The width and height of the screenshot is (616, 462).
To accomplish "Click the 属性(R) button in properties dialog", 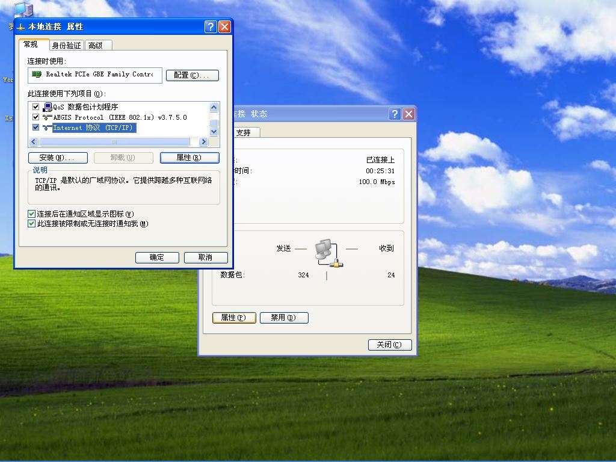I will click(189, 158).
